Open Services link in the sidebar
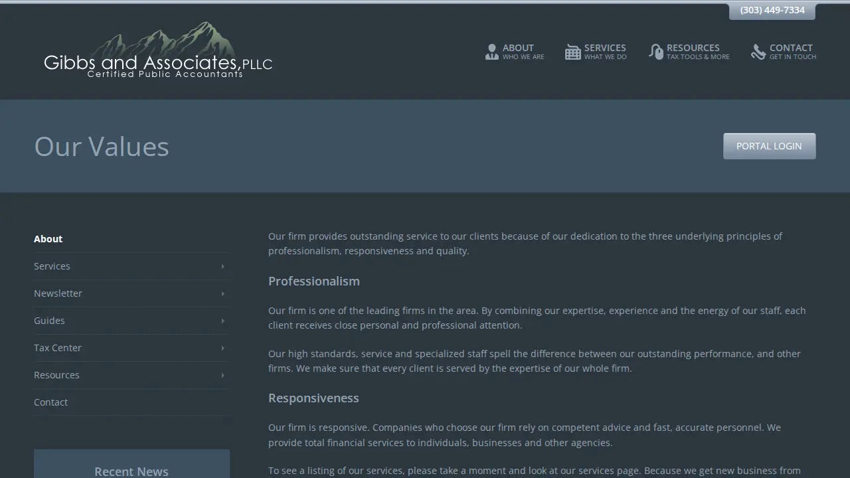This screenshot has height=478, width=850. tap(52, 266)
